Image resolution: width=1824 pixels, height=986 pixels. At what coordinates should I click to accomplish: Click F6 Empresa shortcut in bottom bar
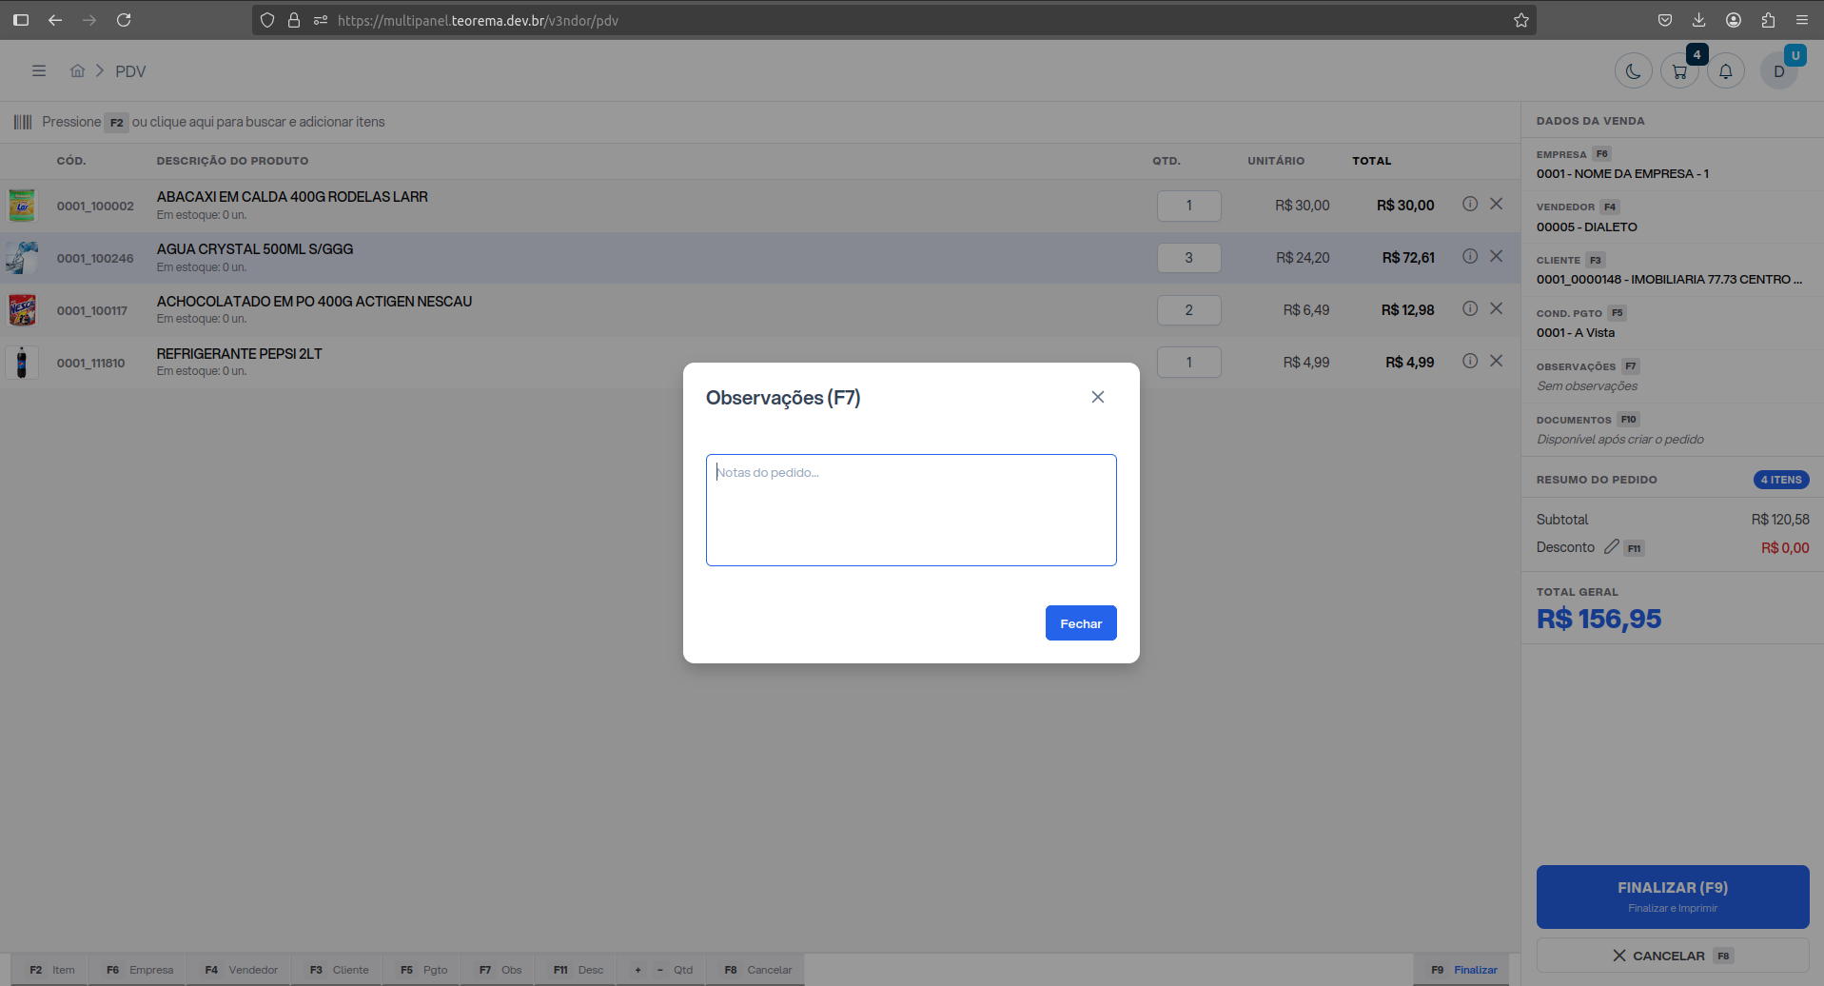(140, 970)
